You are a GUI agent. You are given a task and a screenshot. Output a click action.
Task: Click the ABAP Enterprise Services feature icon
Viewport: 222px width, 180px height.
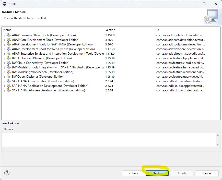9,54
